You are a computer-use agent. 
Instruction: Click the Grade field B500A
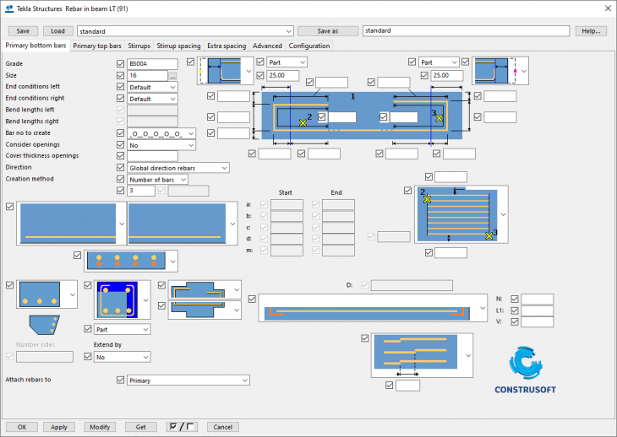coord(152,64)
